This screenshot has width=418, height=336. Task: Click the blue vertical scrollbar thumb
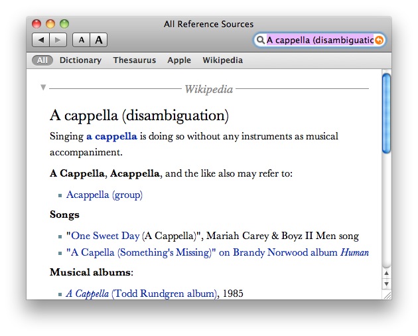(386, 114)
